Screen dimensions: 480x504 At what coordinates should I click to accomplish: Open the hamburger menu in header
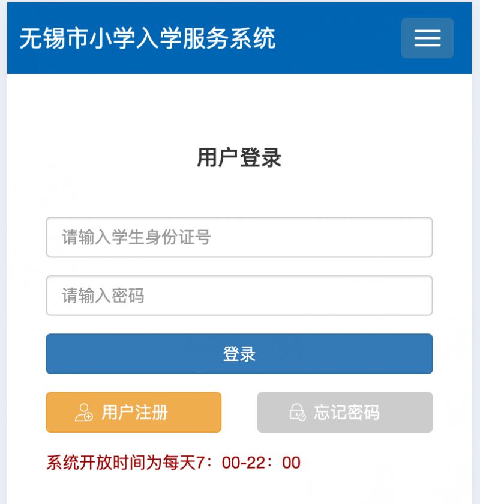(x=427, y=38)
